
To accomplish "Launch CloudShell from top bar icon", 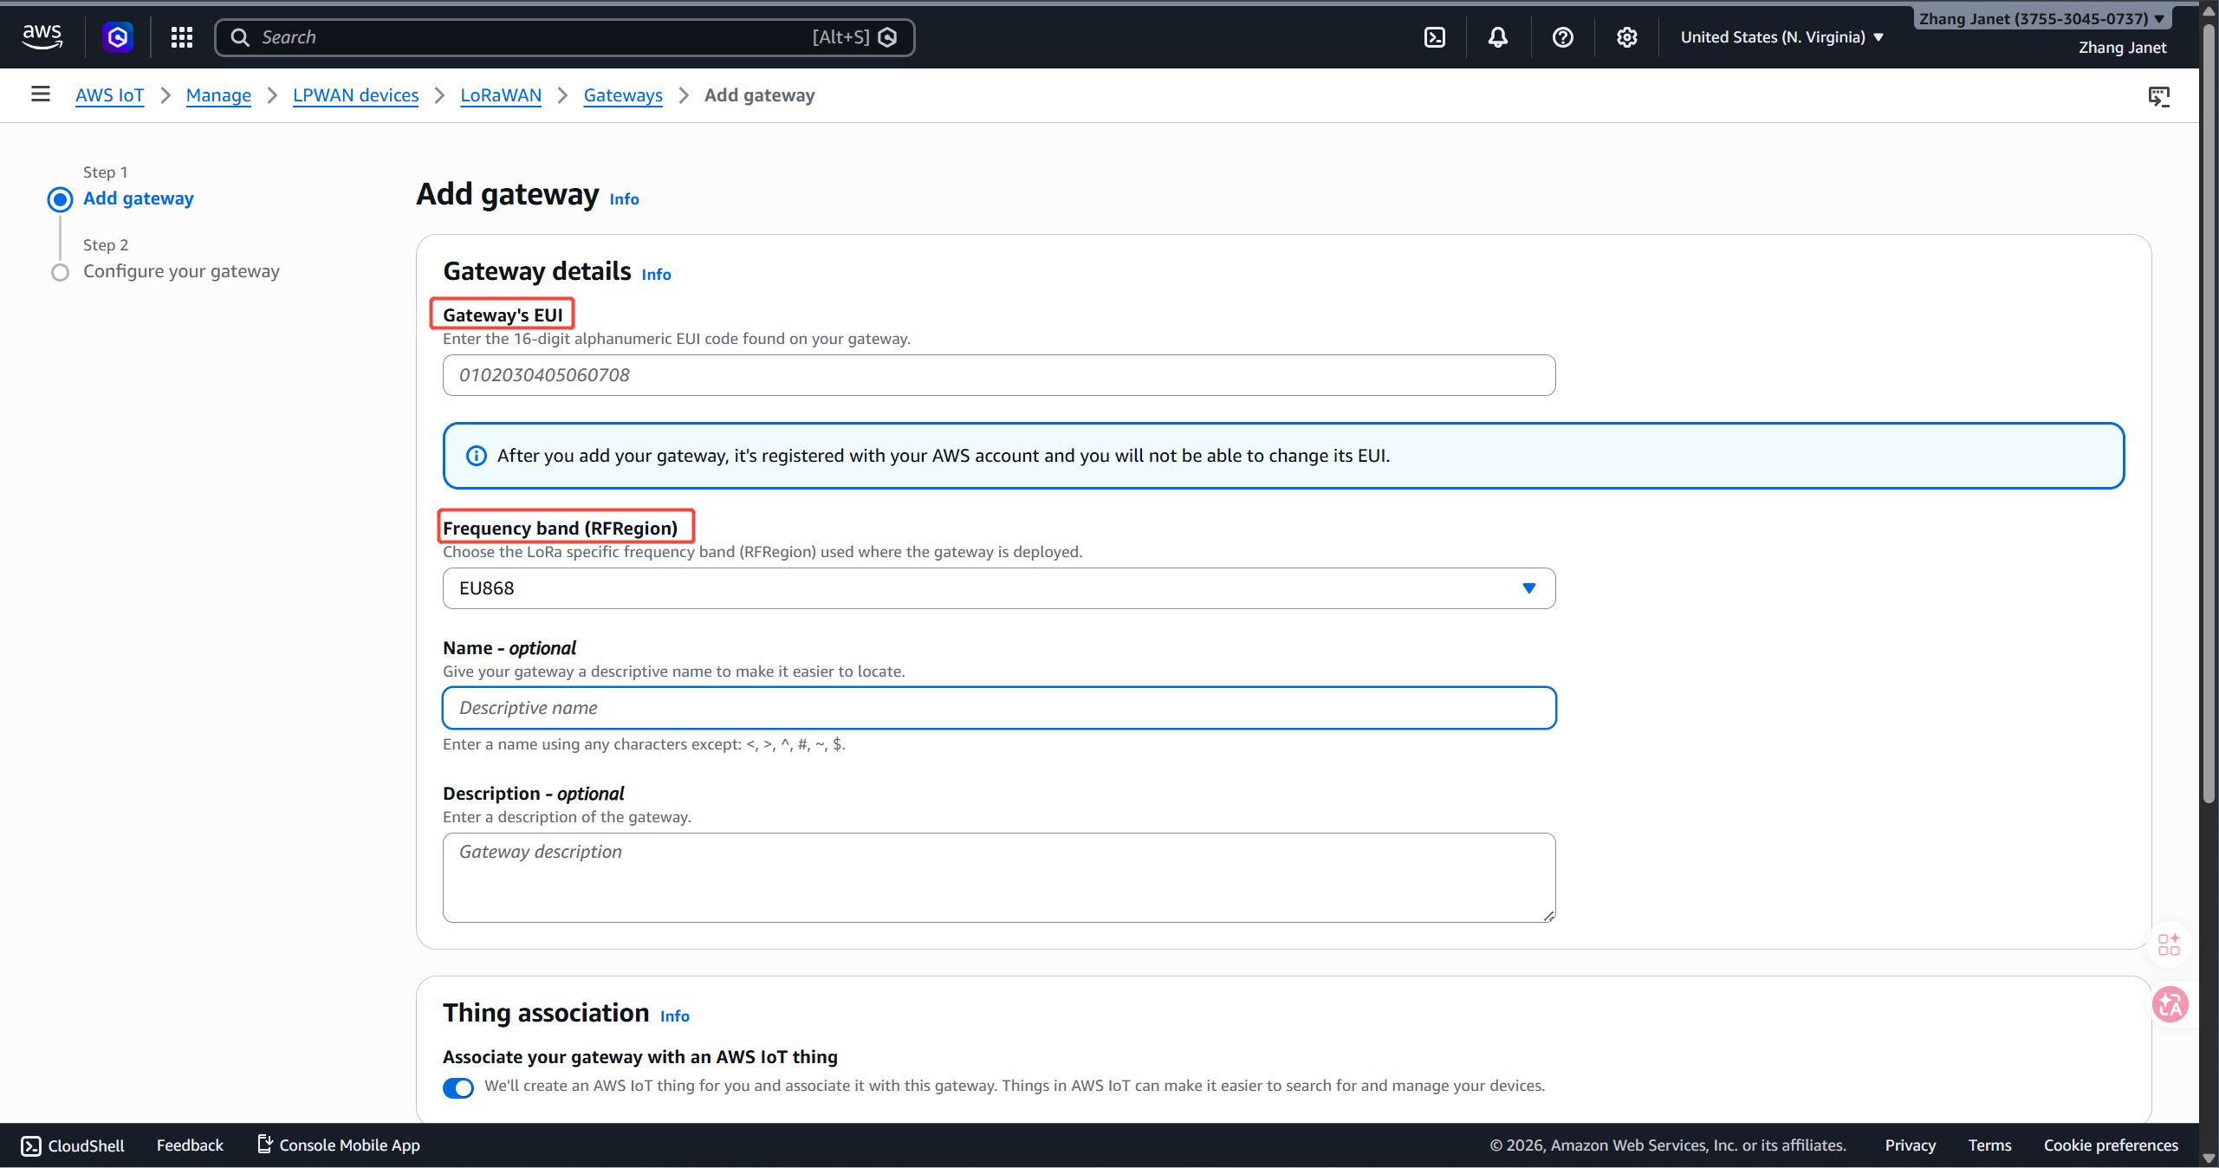I will click(x=1435, y=37).
